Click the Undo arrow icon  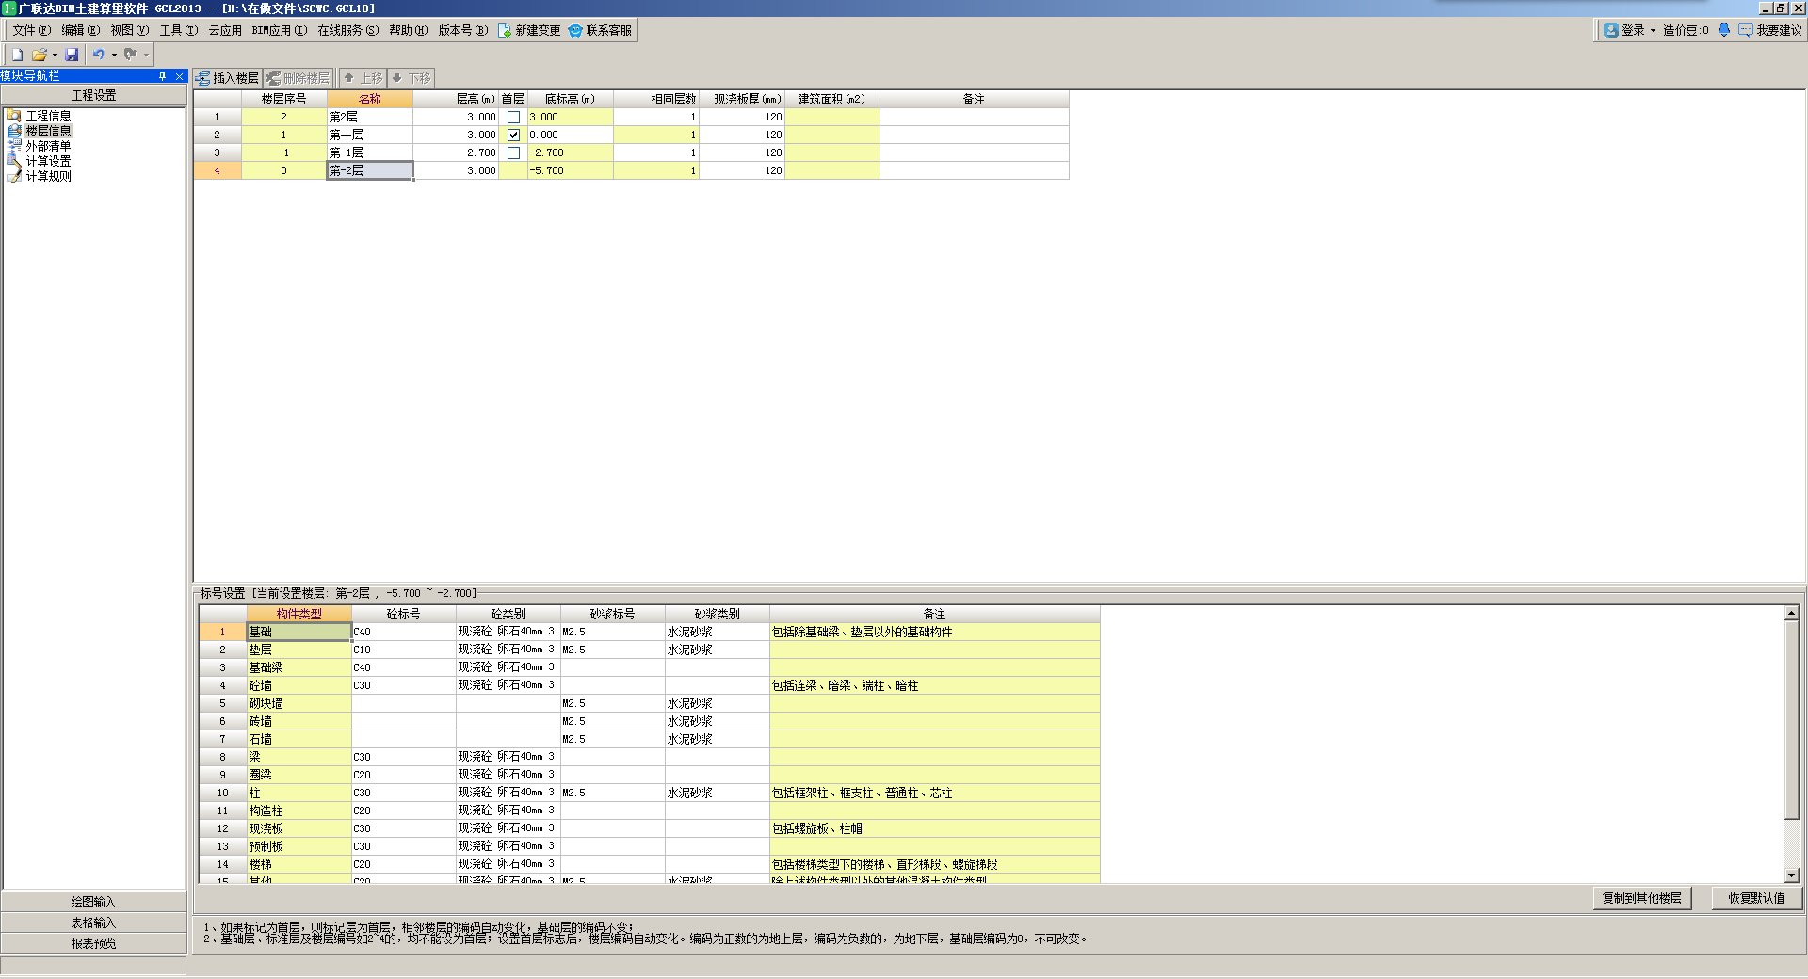(x=98, y=55)
